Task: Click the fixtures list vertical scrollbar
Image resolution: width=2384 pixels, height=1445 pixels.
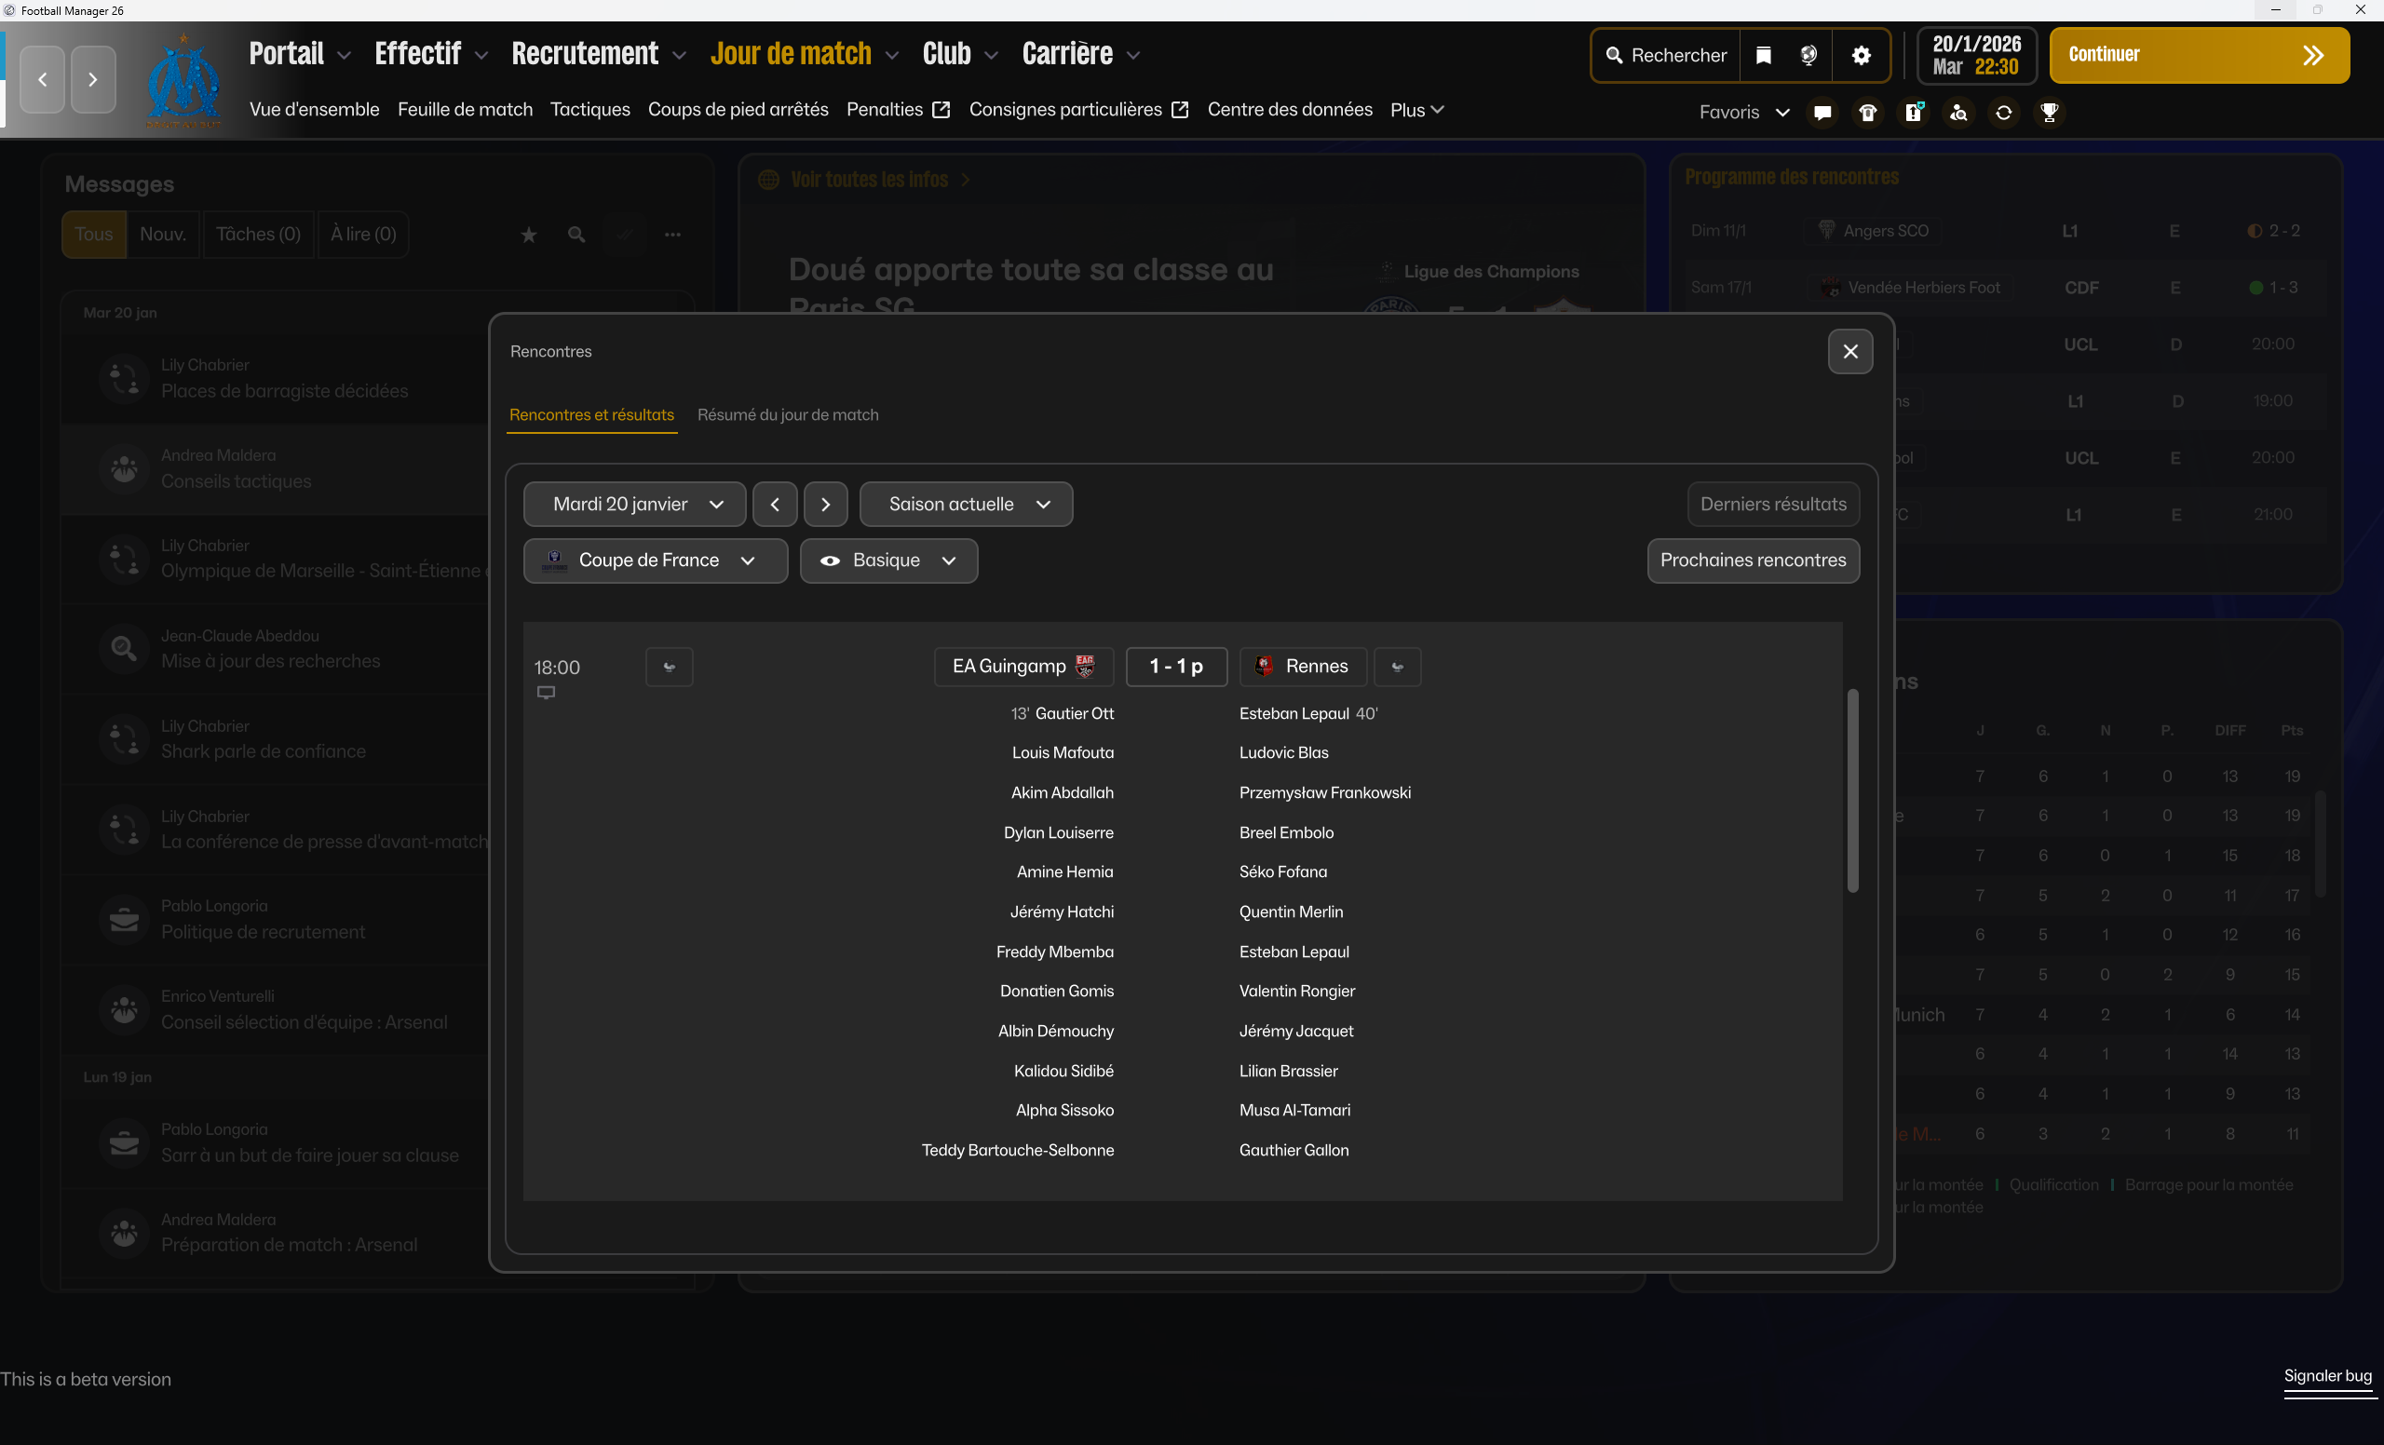Action: click(1852, 790)
